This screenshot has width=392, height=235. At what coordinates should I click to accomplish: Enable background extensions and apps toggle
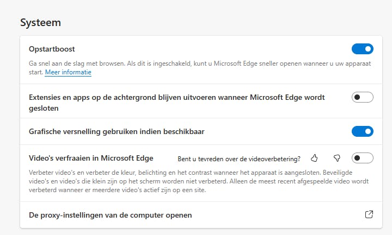[x=362, y=98]
